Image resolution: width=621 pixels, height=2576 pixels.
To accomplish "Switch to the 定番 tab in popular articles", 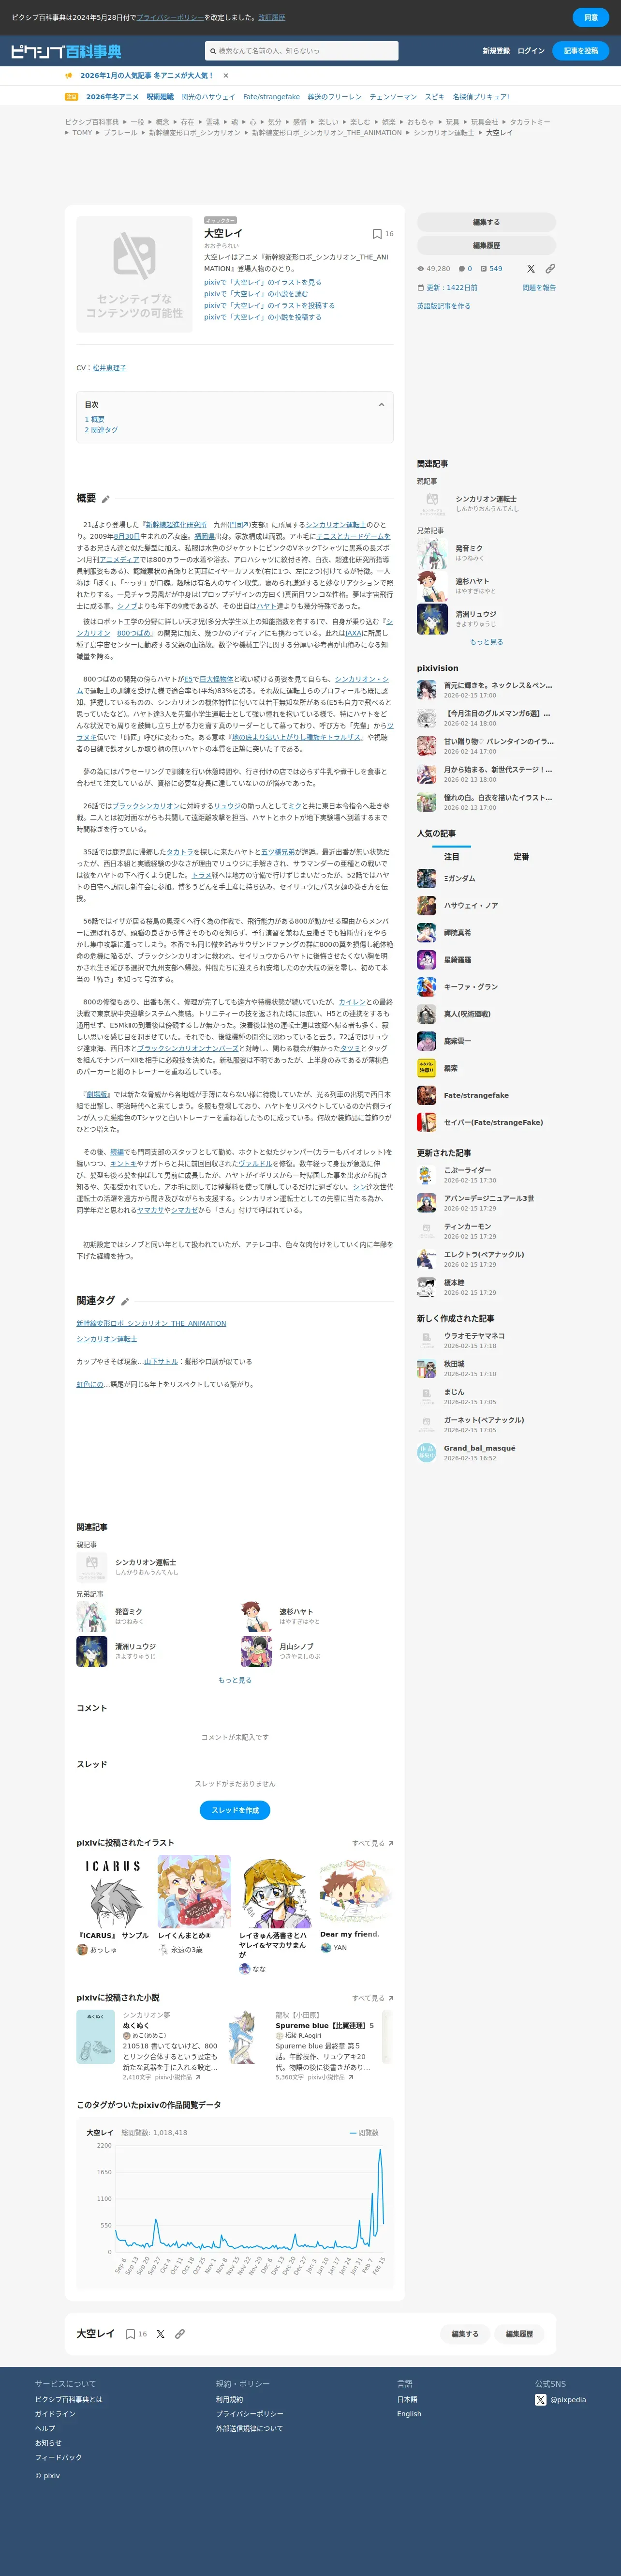I will click(521, 857).
